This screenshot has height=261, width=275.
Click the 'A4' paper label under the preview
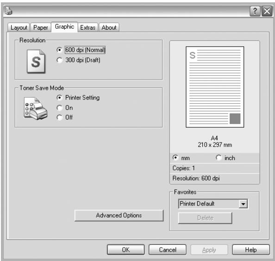coord(214,138)
